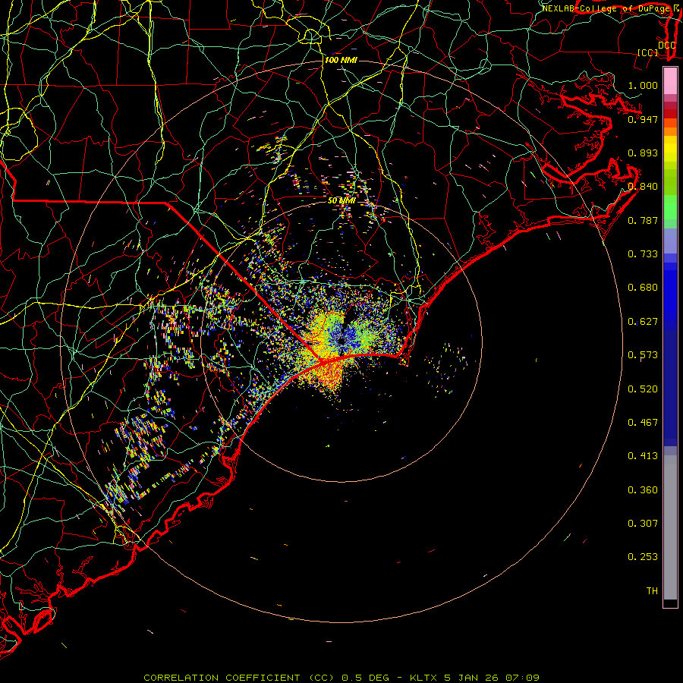Click the 0.360 legend value
This screenshot has width=683, height=683.
point(643,489)
